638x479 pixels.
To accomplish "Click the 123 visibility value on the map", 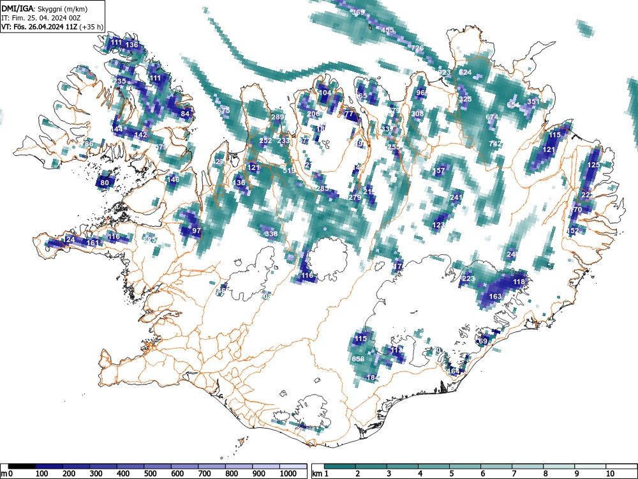I will pos(439,225).
